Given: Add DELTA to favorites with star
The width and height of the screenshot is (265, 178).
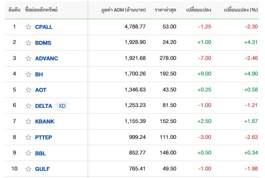Looking at the screenshot, I should [28, 106].
